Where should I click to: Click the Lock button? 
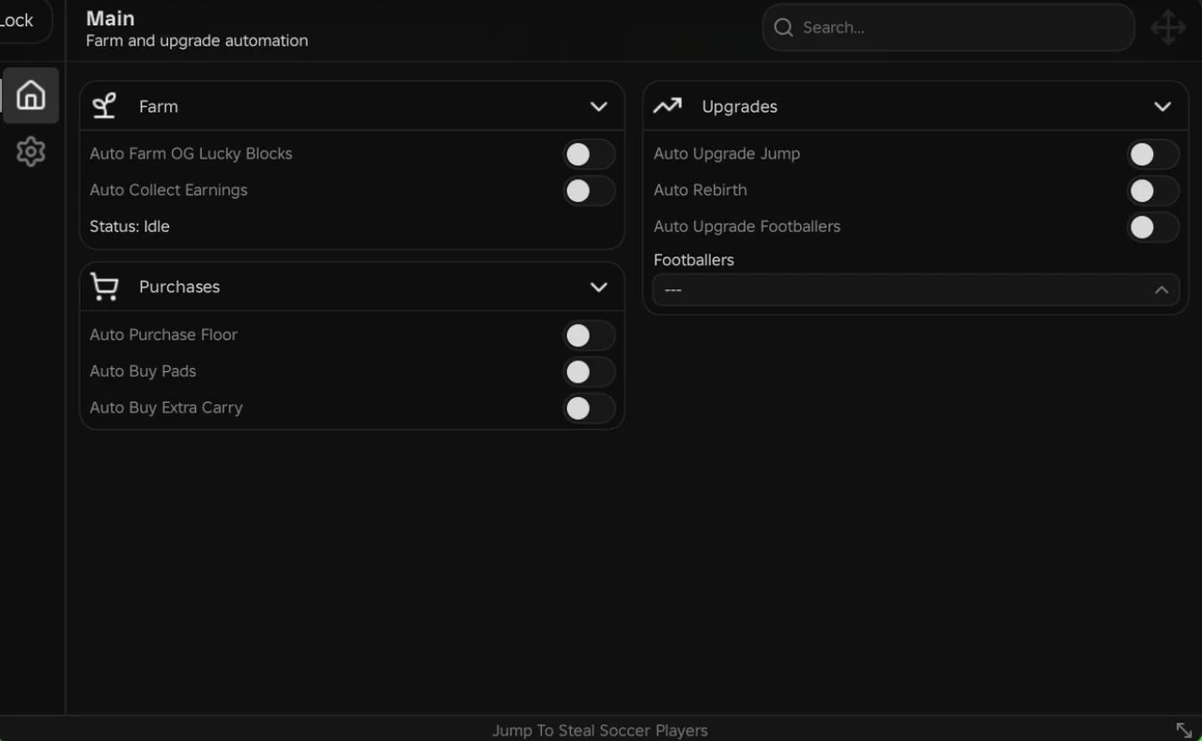point(21,21)
